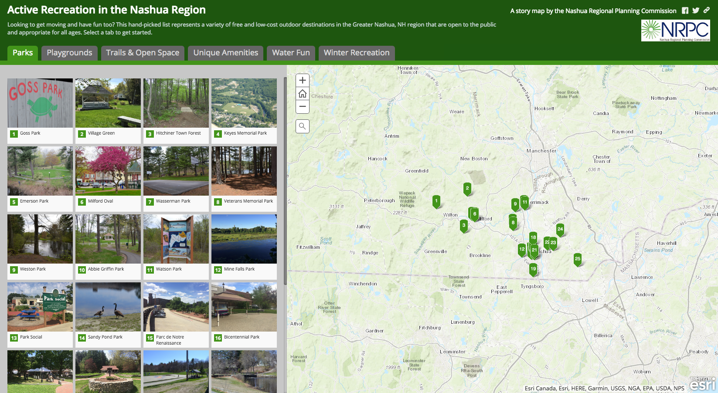Click the Esri logo on map
The width and height of the screenshot is (718, 393).
702,384
